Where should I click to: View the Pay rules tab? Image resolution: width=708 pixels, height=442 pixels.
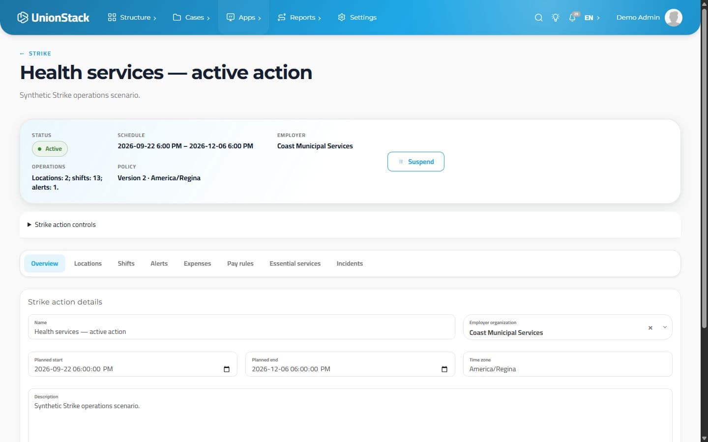pyautogui.click(x=240, y=264)
